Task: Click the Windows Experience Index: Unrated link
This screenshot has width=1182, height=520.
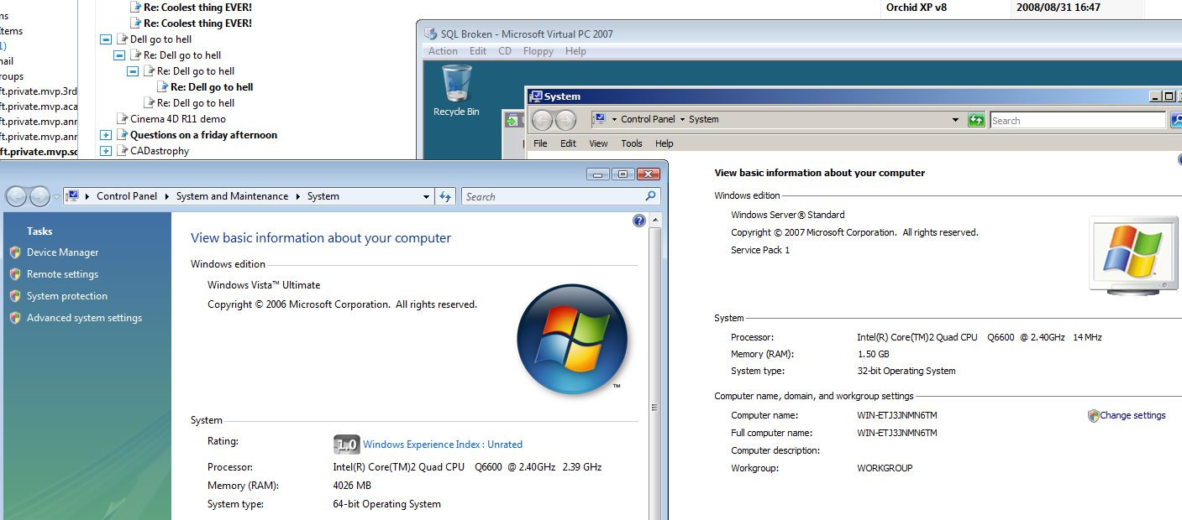Action: coord(442,445)
